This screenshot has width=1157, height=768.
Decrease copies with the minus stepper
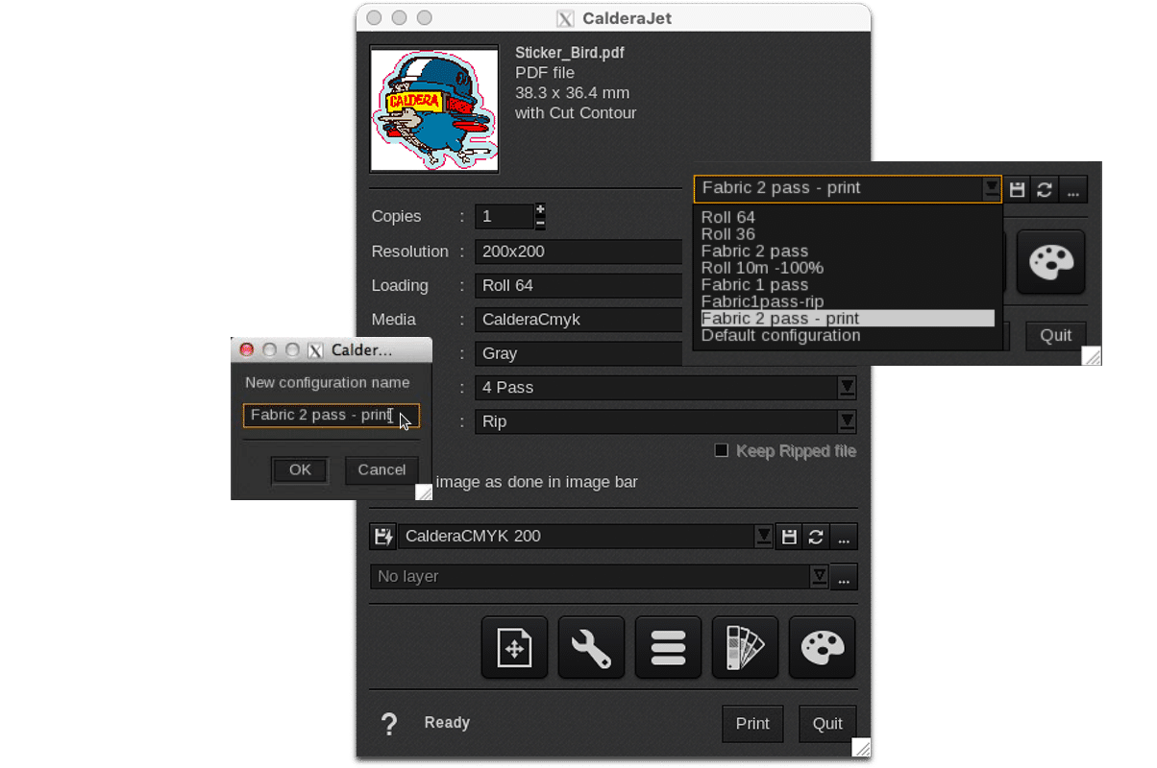click(540, 223)
